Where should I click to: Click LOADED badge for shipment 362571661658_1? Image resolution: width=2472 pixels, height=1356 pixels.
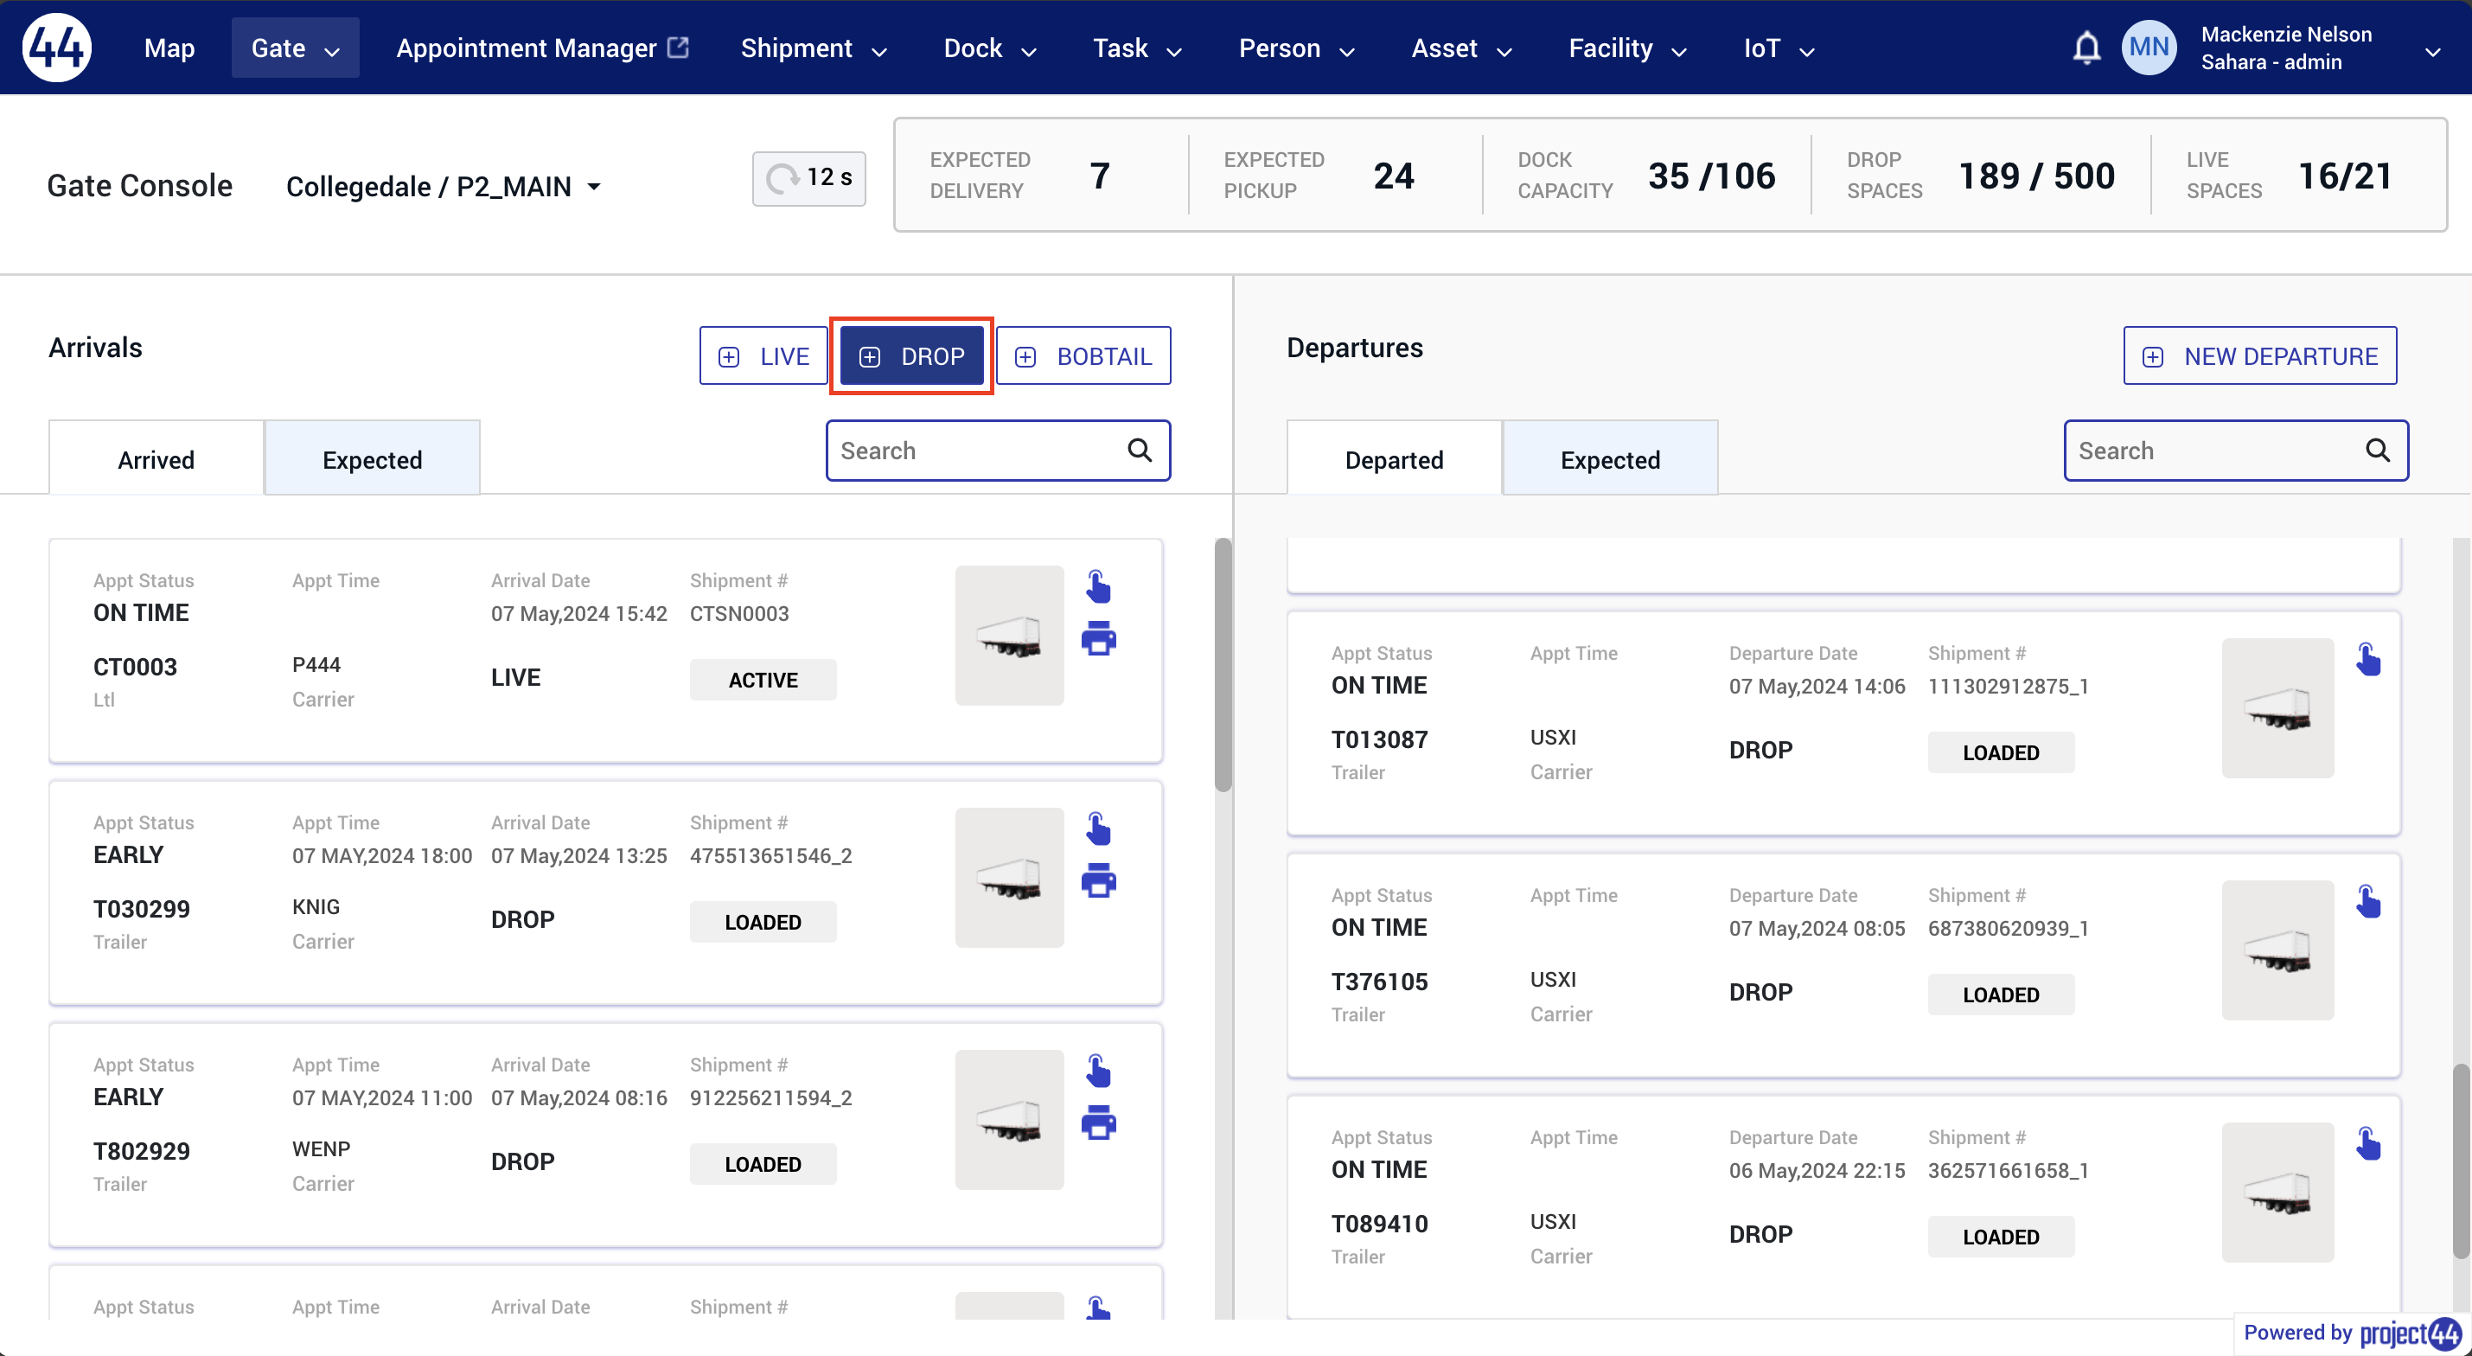(x=2001, y=1236)
